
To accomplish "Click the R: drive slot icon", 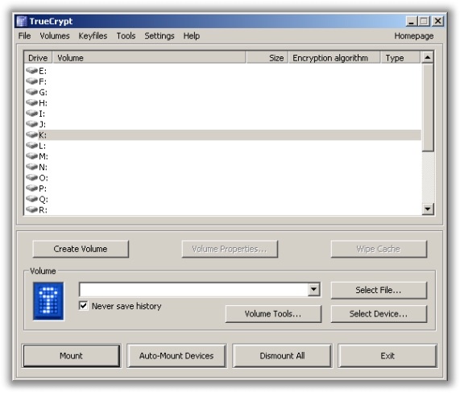I will (31, 209).
